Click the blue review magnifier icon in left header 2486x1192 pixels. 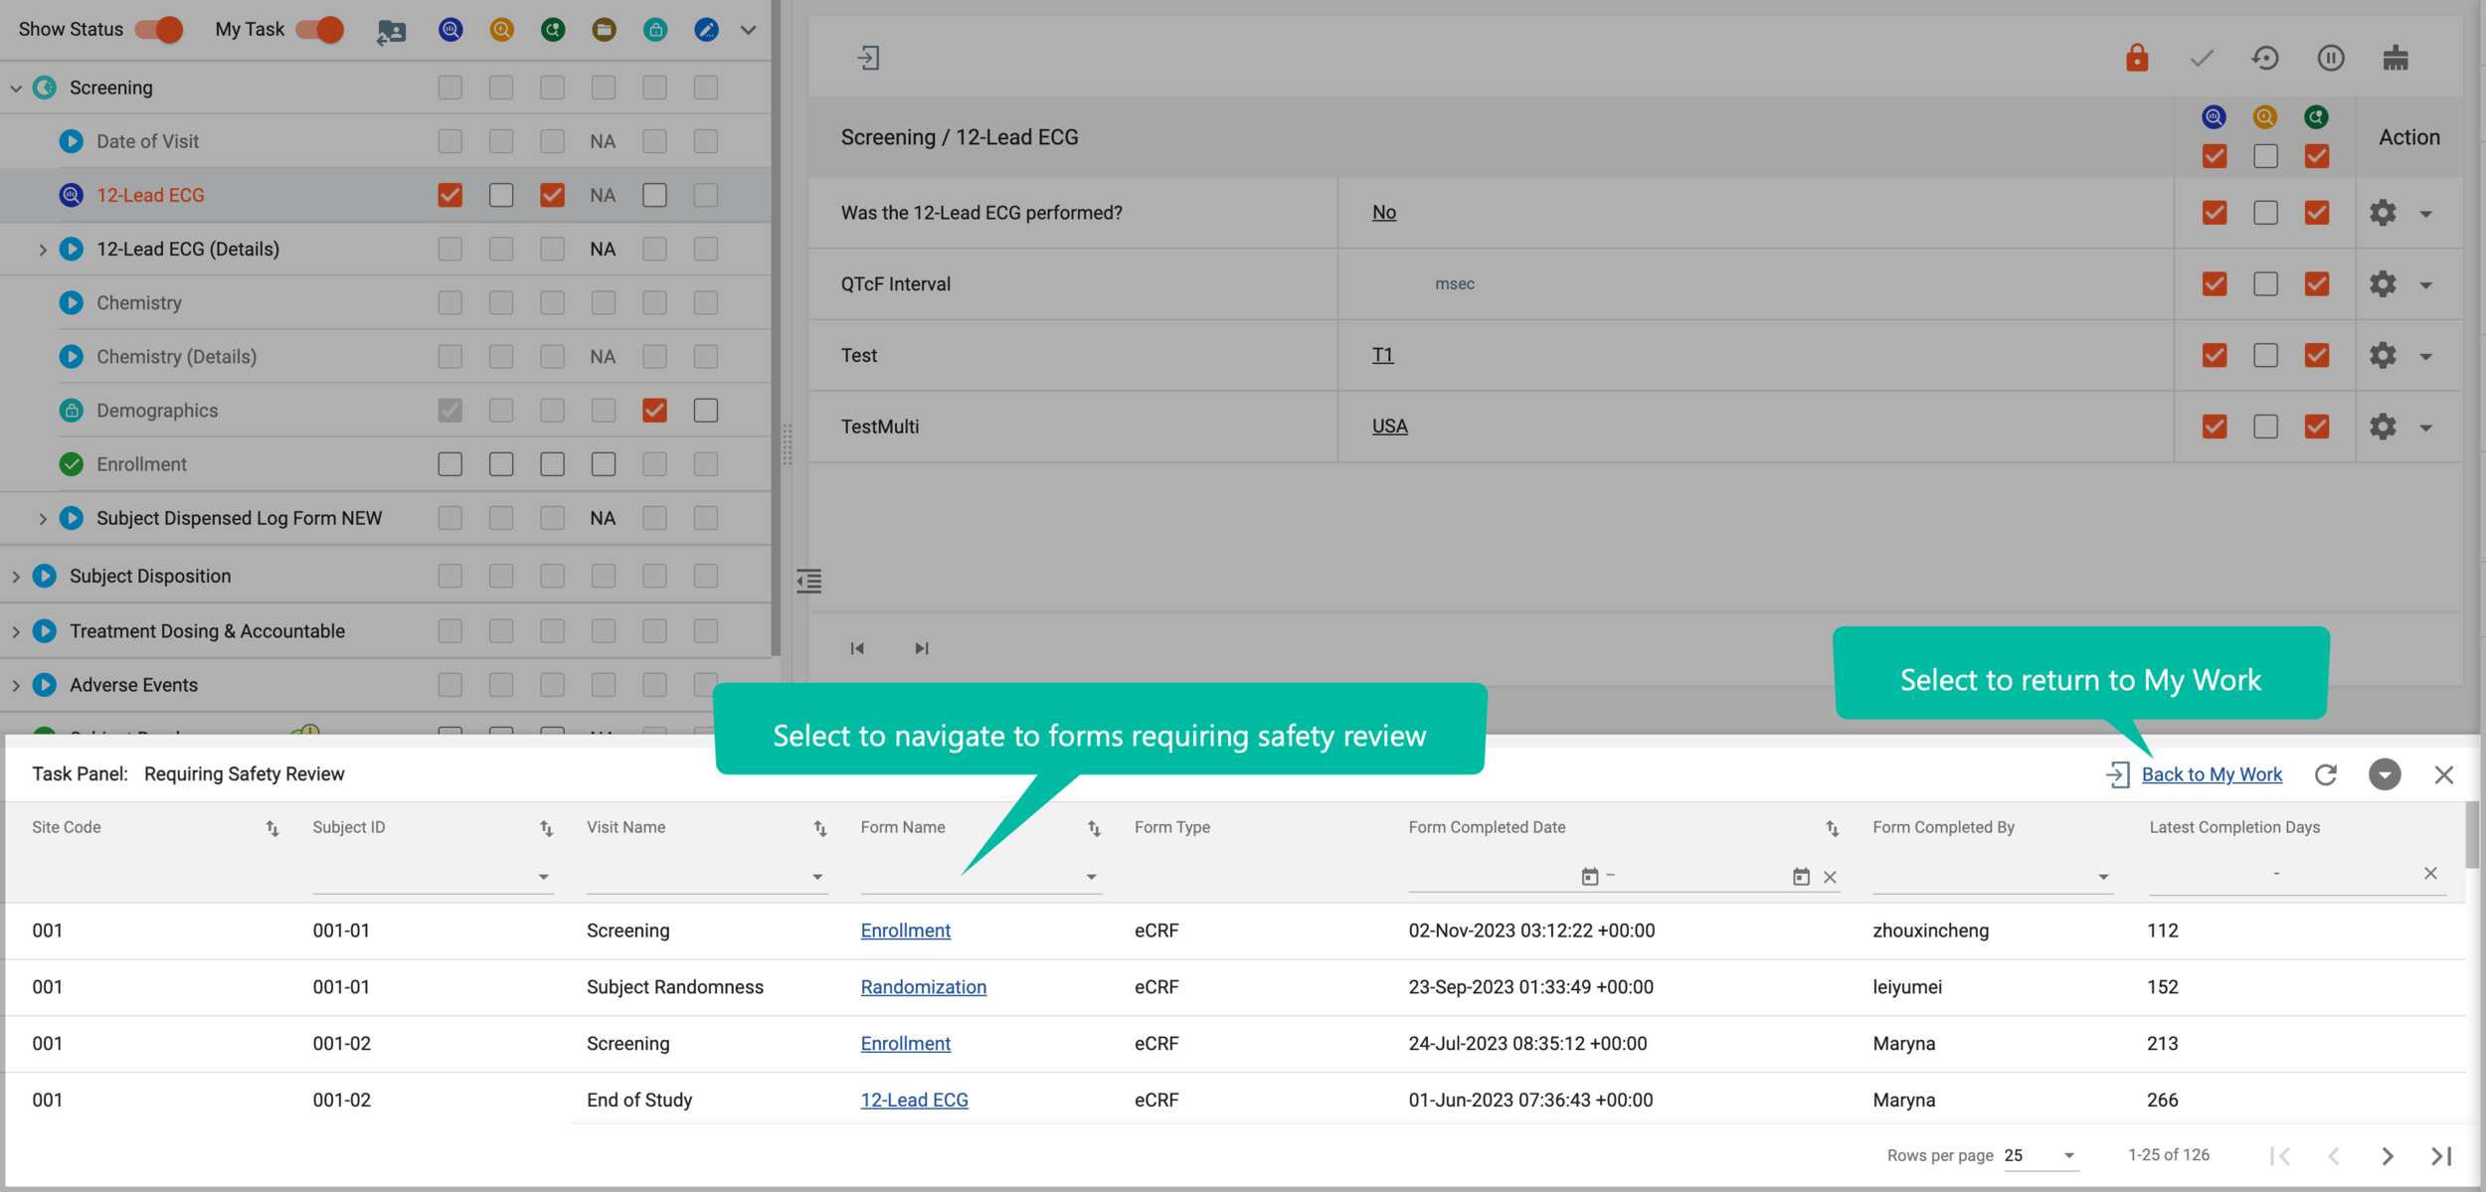pos(450,29)
